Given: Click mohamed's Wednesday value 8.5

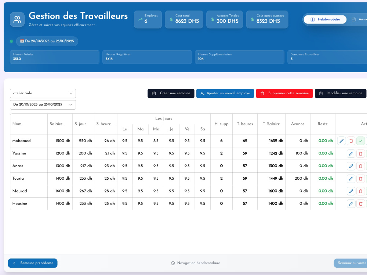Looking at the screenshot, I should click(156, 141).
